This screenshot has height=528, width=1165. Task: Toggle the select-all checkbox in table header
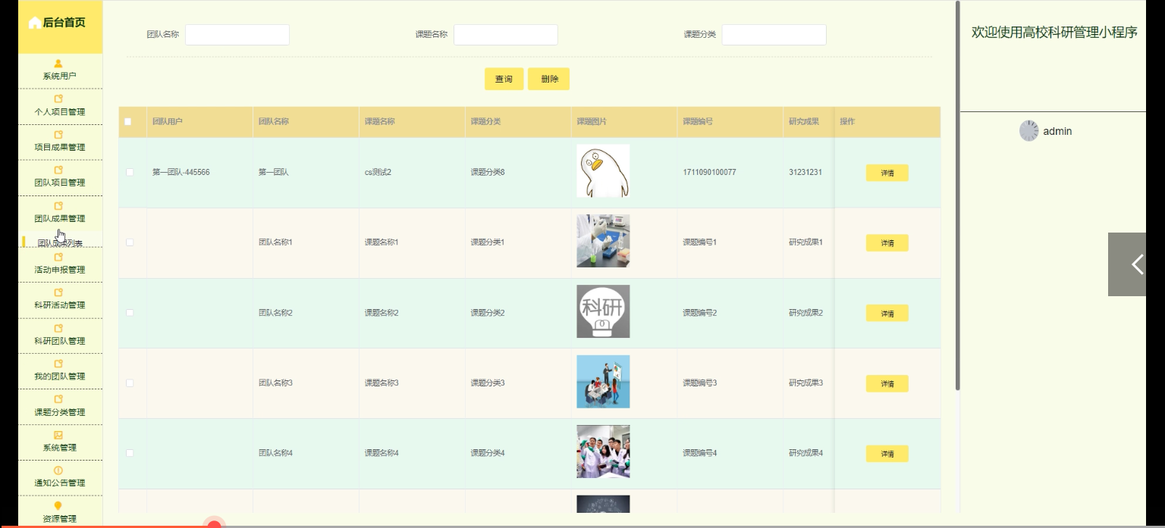click(130, 121)
